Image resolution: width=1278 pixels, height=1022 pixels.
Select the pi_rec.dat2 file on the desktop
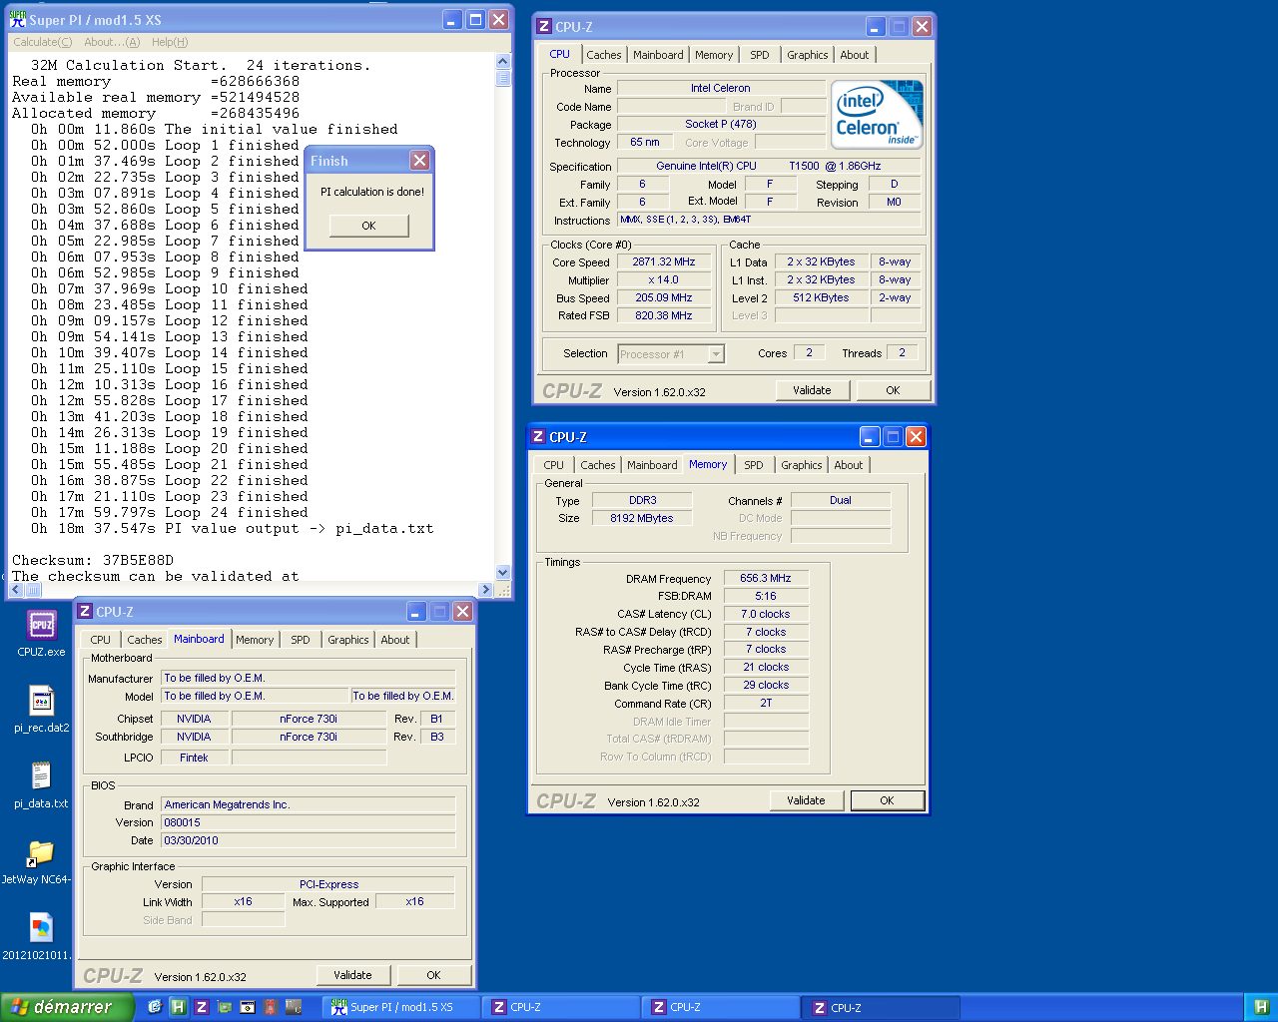point(41,710)
